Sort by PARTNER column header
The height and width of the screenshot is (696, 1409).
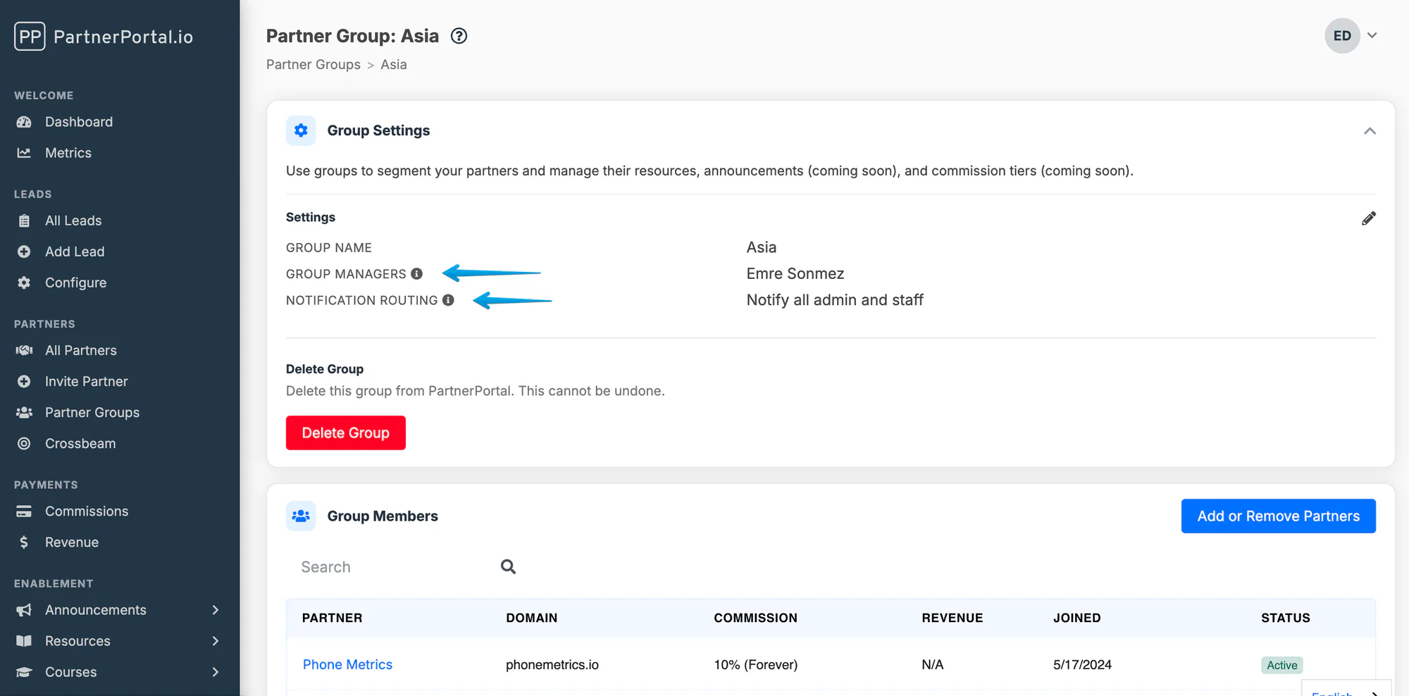(332, 618)
